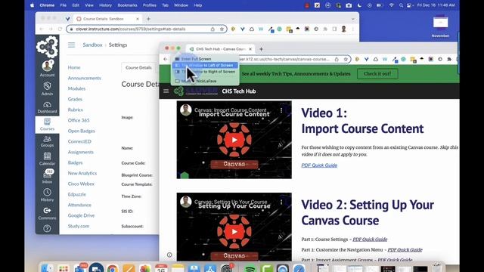
Task: Open Commons in Canvas sidebar
Action: [x=47, y=213]
